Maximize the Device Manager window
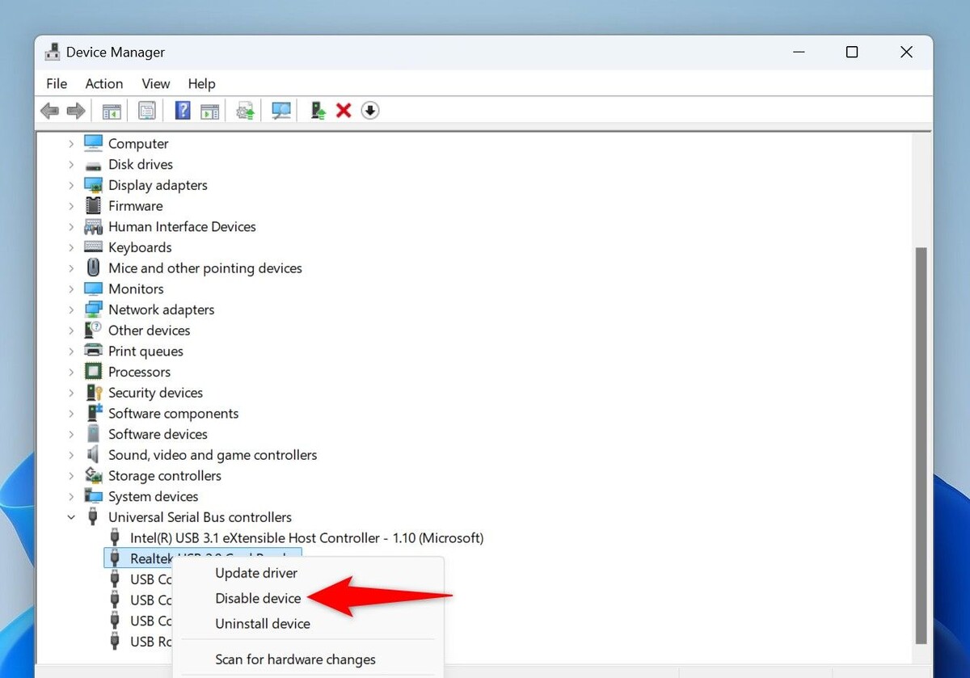The height and width of the screenshot is (678, 970). [x=852, y=53]
